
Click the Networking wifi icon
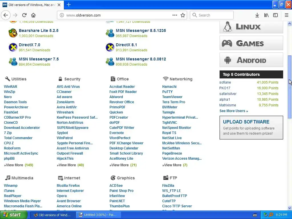pyautogui.click(x=165, y=79)
